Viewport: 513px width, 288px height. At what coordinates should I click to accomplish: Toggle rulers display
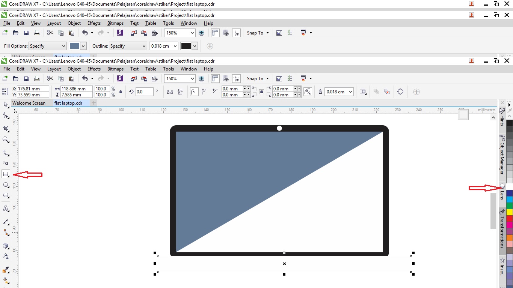tap(215, 78)
